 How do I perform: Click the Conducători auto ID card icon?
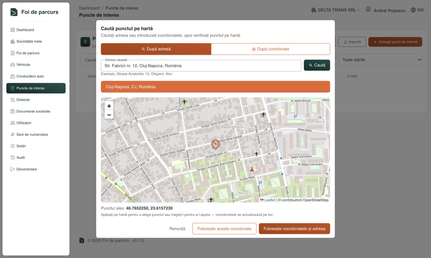pos(13,76)
